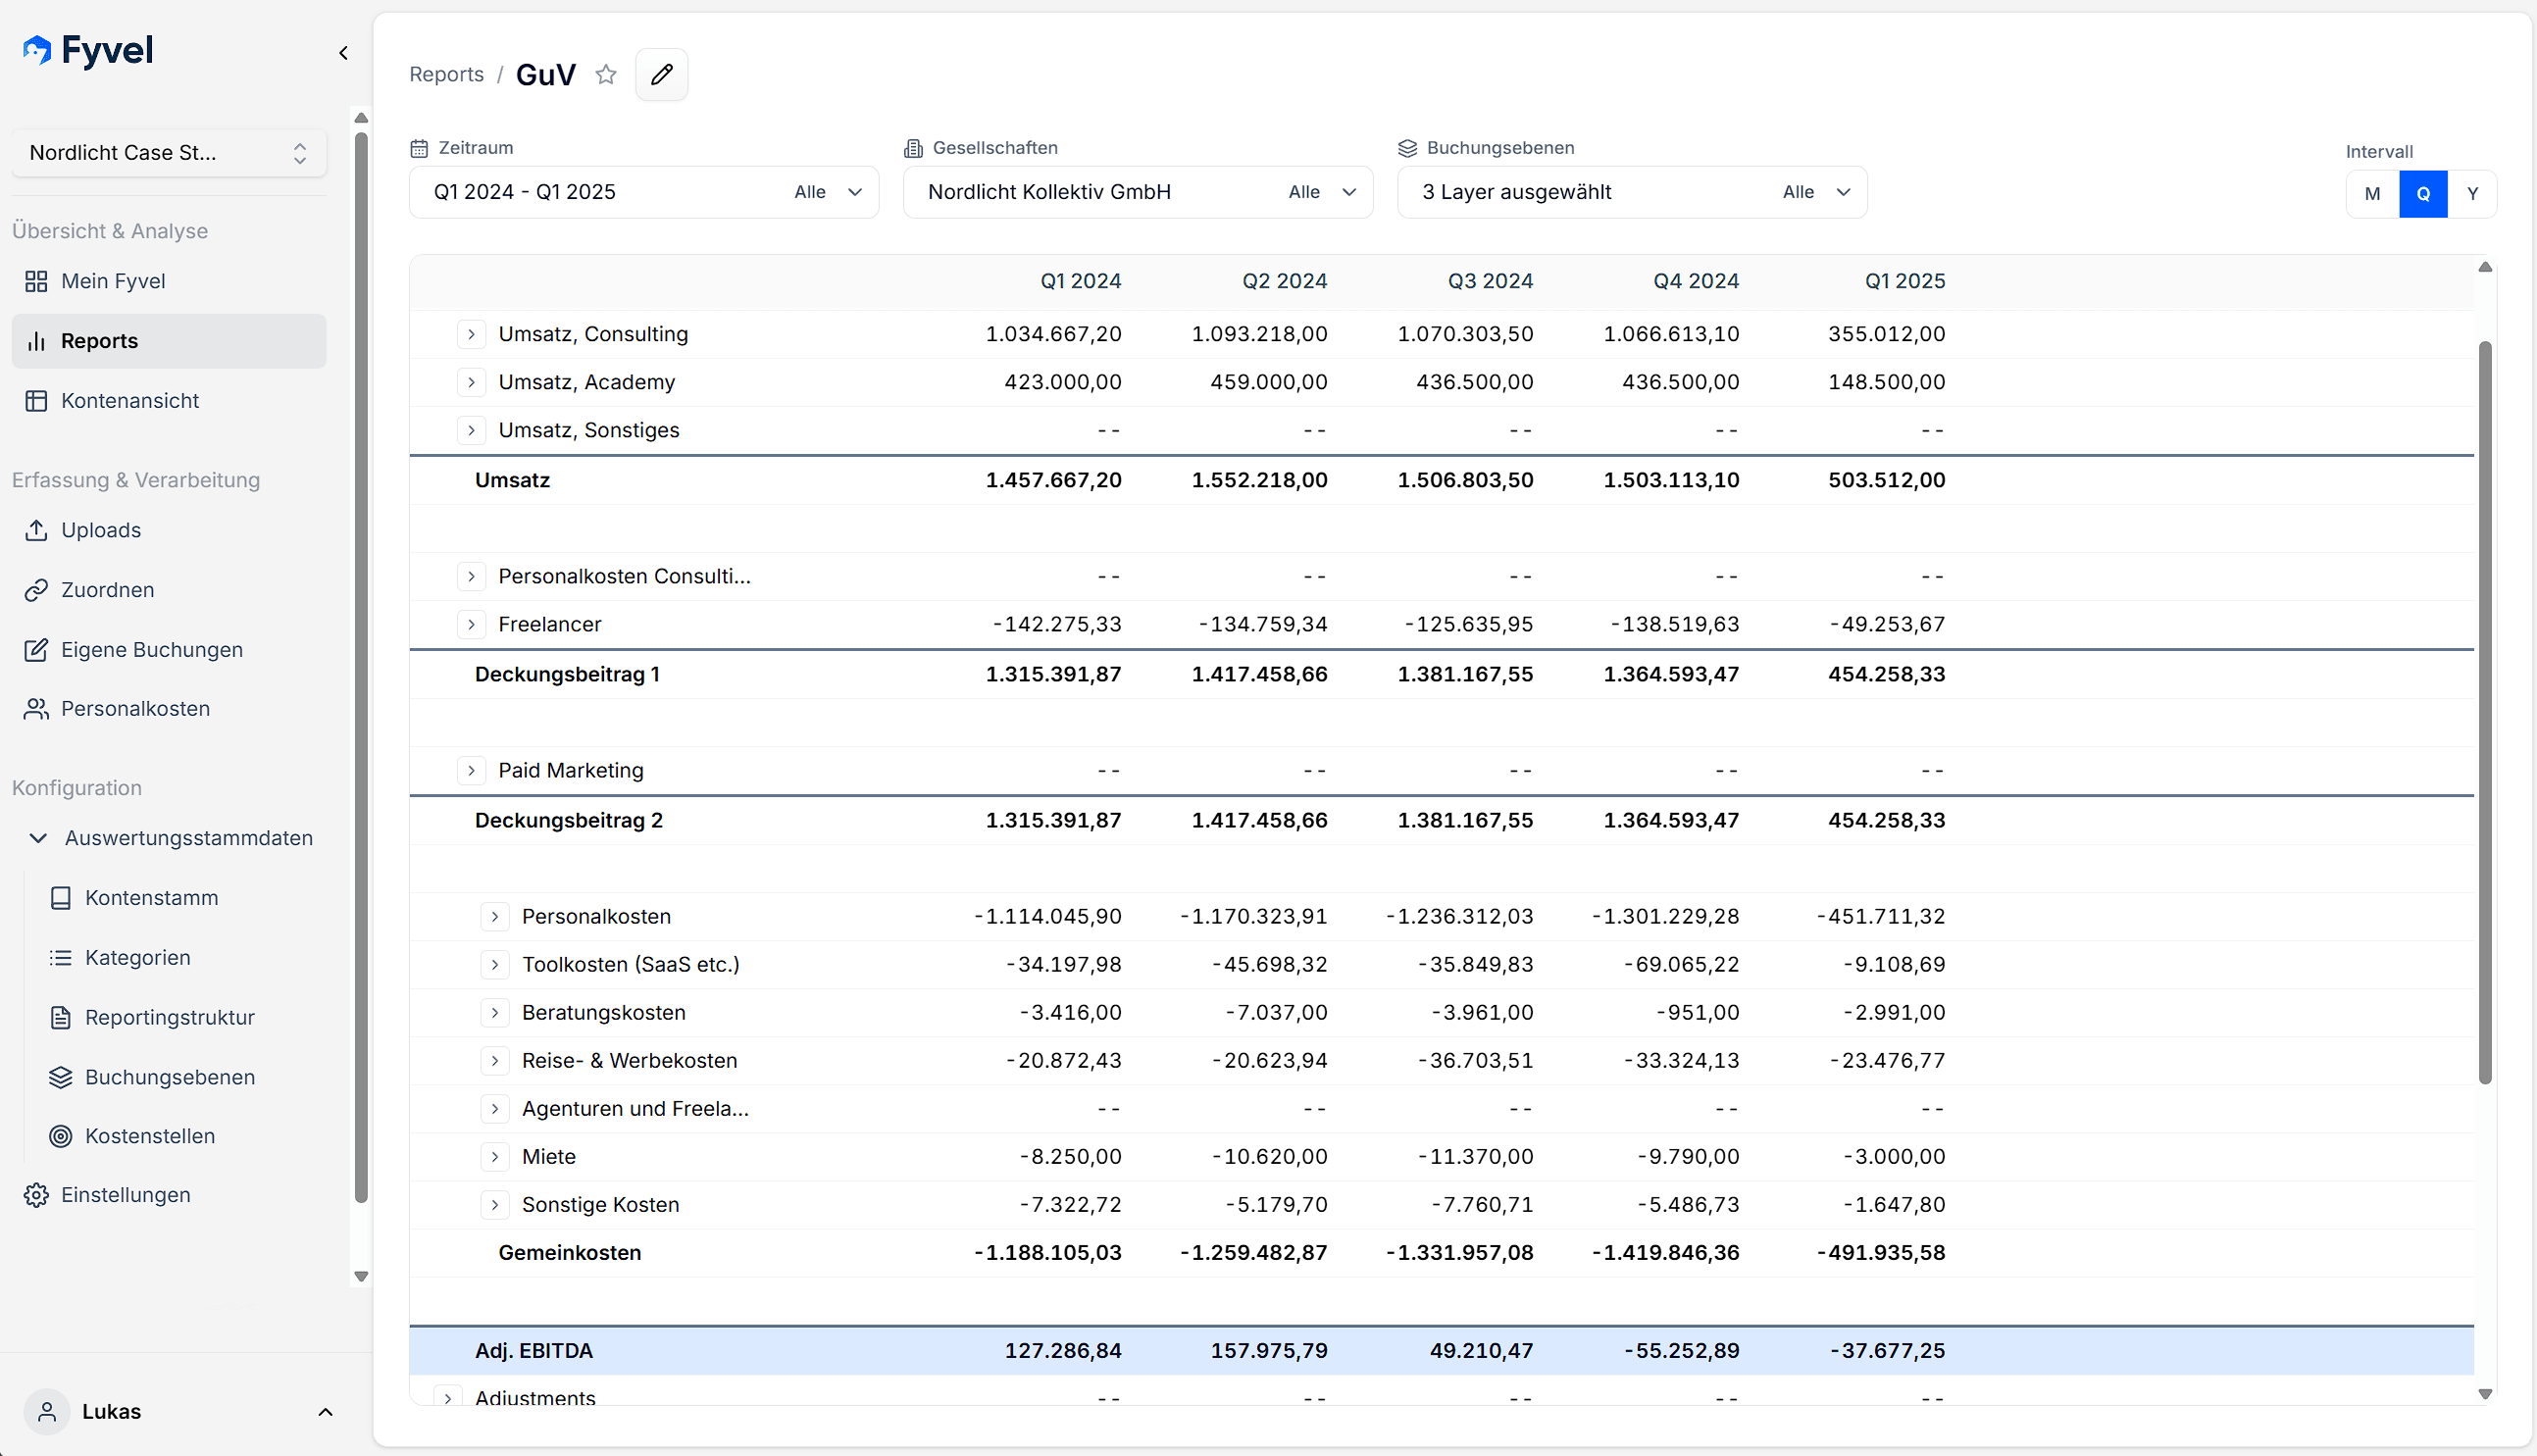Screen dimensions: 2537x1456
Task: Expand the Toolkosten (SaaS etc.) row
Action: tap(494, 964)
